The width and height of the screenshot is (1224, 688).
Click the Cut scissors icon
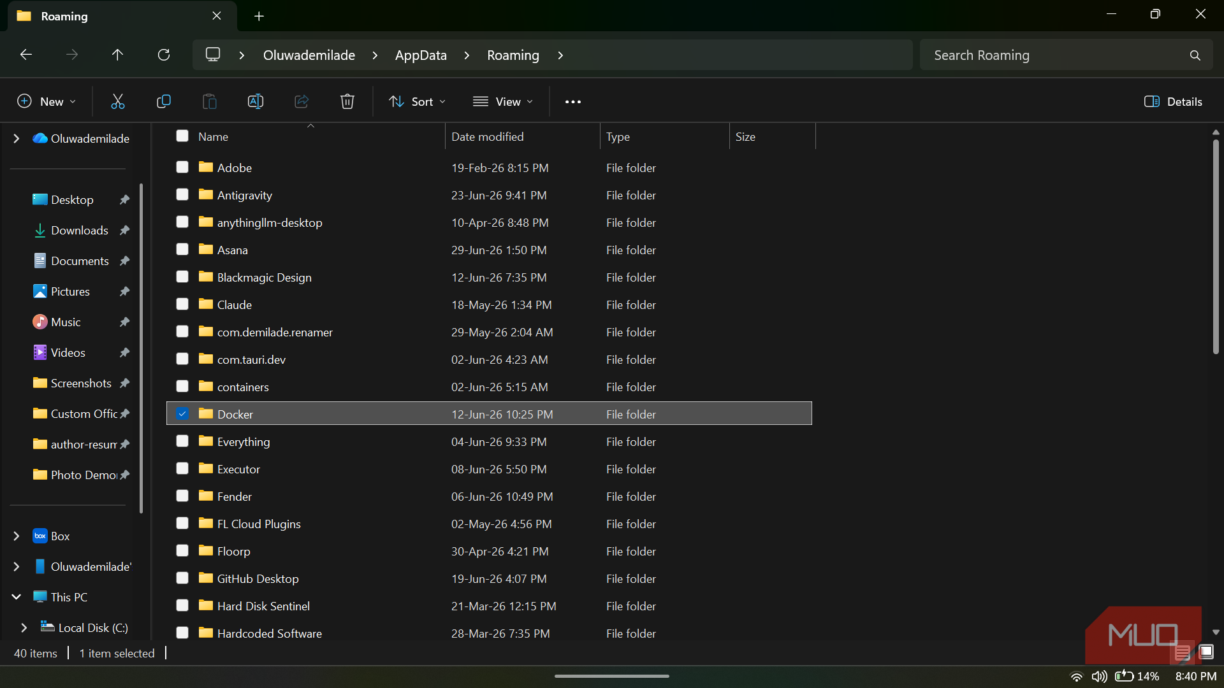118,101
